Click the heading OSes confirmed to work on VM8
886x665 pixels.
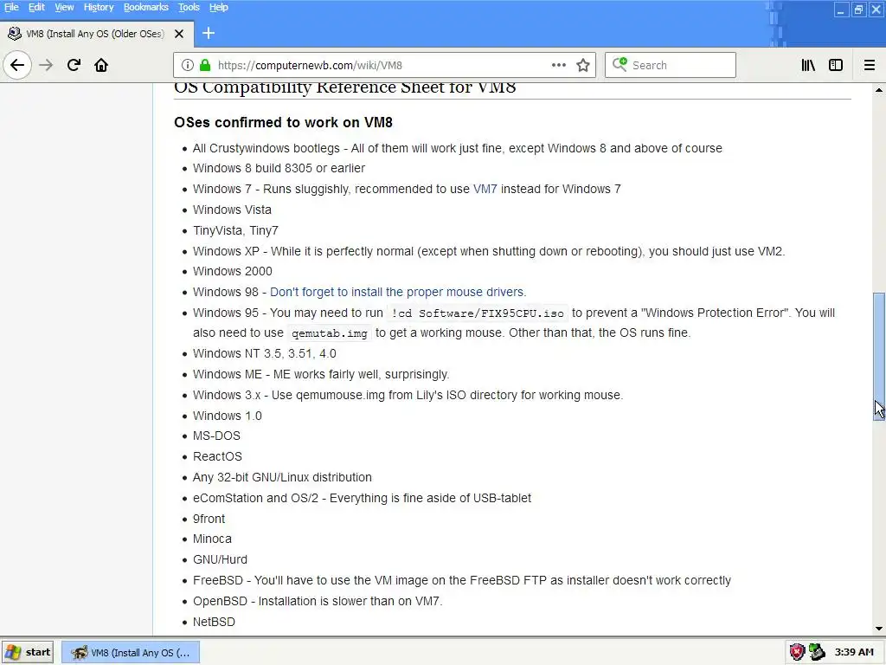pos(283,123)
